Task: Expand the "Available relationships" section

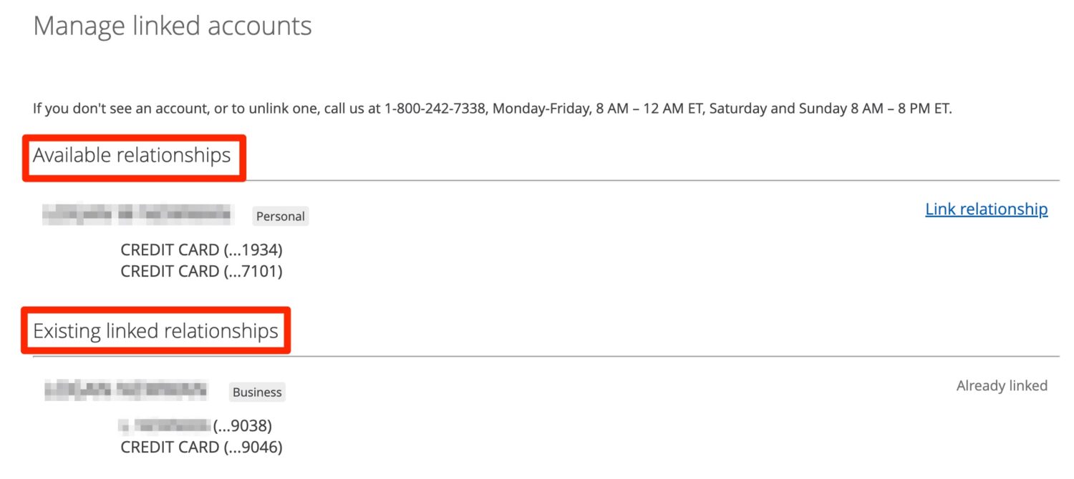Action: (132, 154)
